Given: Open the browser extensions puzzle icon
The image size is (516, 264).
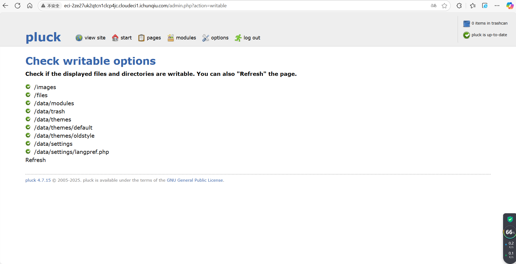Looking at the screenshot, I should pyautogui.click(x=459, y=6).
